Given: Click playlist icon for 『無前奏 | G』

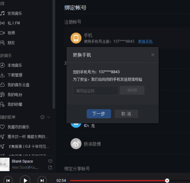Looking at the screenshot, I should [2, 146].
